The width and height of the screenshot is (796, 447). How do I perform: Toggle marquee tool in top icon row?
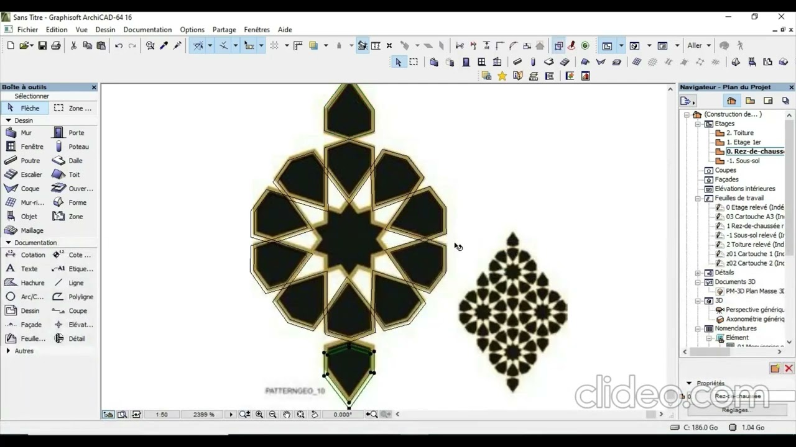point(414,61)
